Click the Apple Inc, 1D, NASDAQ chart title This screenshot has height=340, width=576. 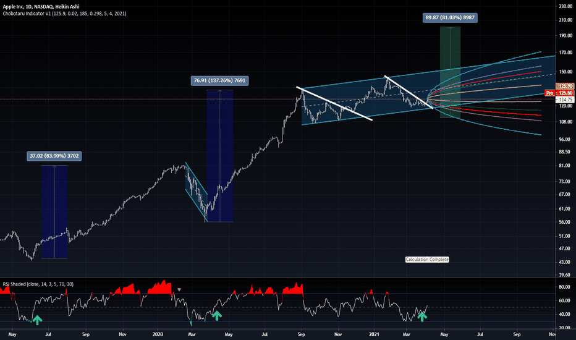(41, 7)
